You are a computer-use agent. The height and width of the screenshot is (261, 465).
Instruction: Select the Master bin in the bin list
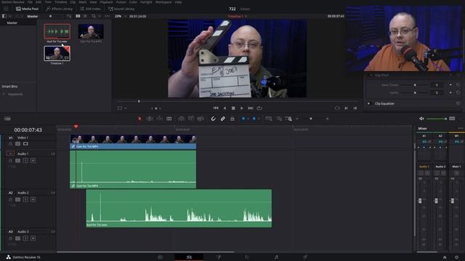[x=12, y=22]
